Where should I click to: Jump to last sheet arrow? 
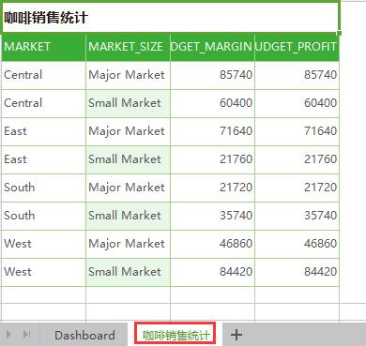[x=27, y=335]
